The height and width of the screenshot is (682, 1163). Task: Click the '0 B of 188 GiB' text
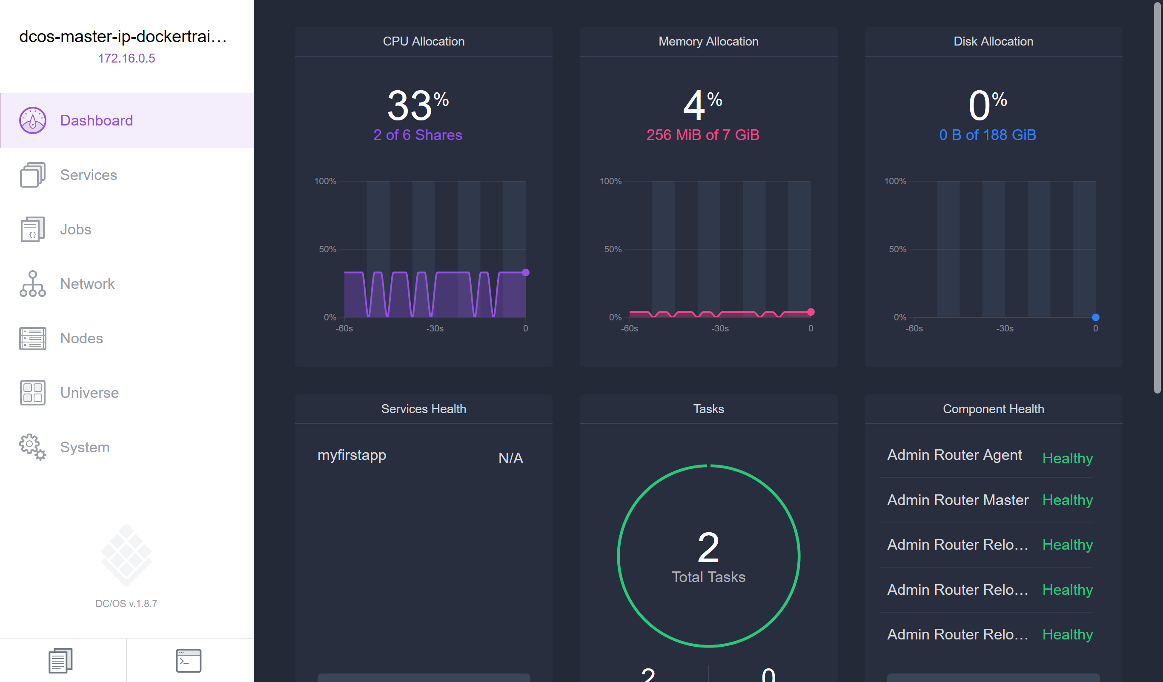tap(988, 134)
